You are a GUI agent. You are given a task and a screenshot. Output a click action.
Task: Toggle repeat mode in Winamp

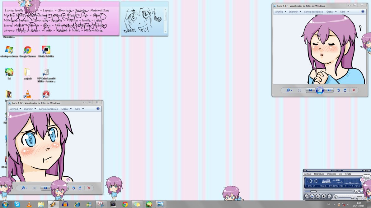(x=338, y=183)
